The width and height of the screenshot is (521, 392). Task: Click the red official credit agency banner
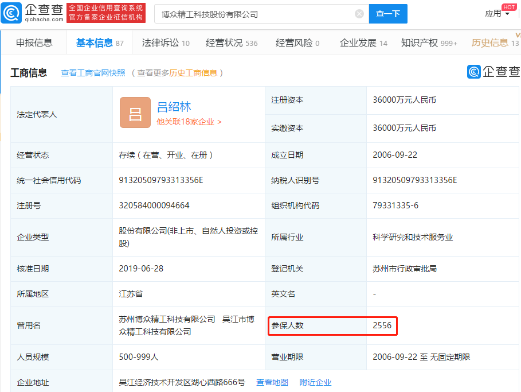click(x=106, y=13)
